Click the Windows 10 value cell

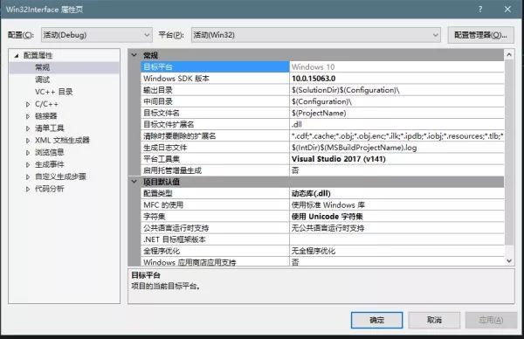(396, 67)
